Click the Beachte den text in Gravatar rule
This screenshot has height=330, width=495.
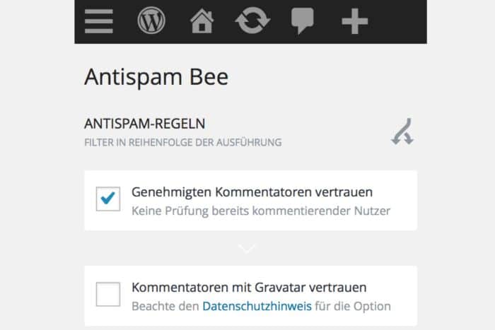(165, 306)
